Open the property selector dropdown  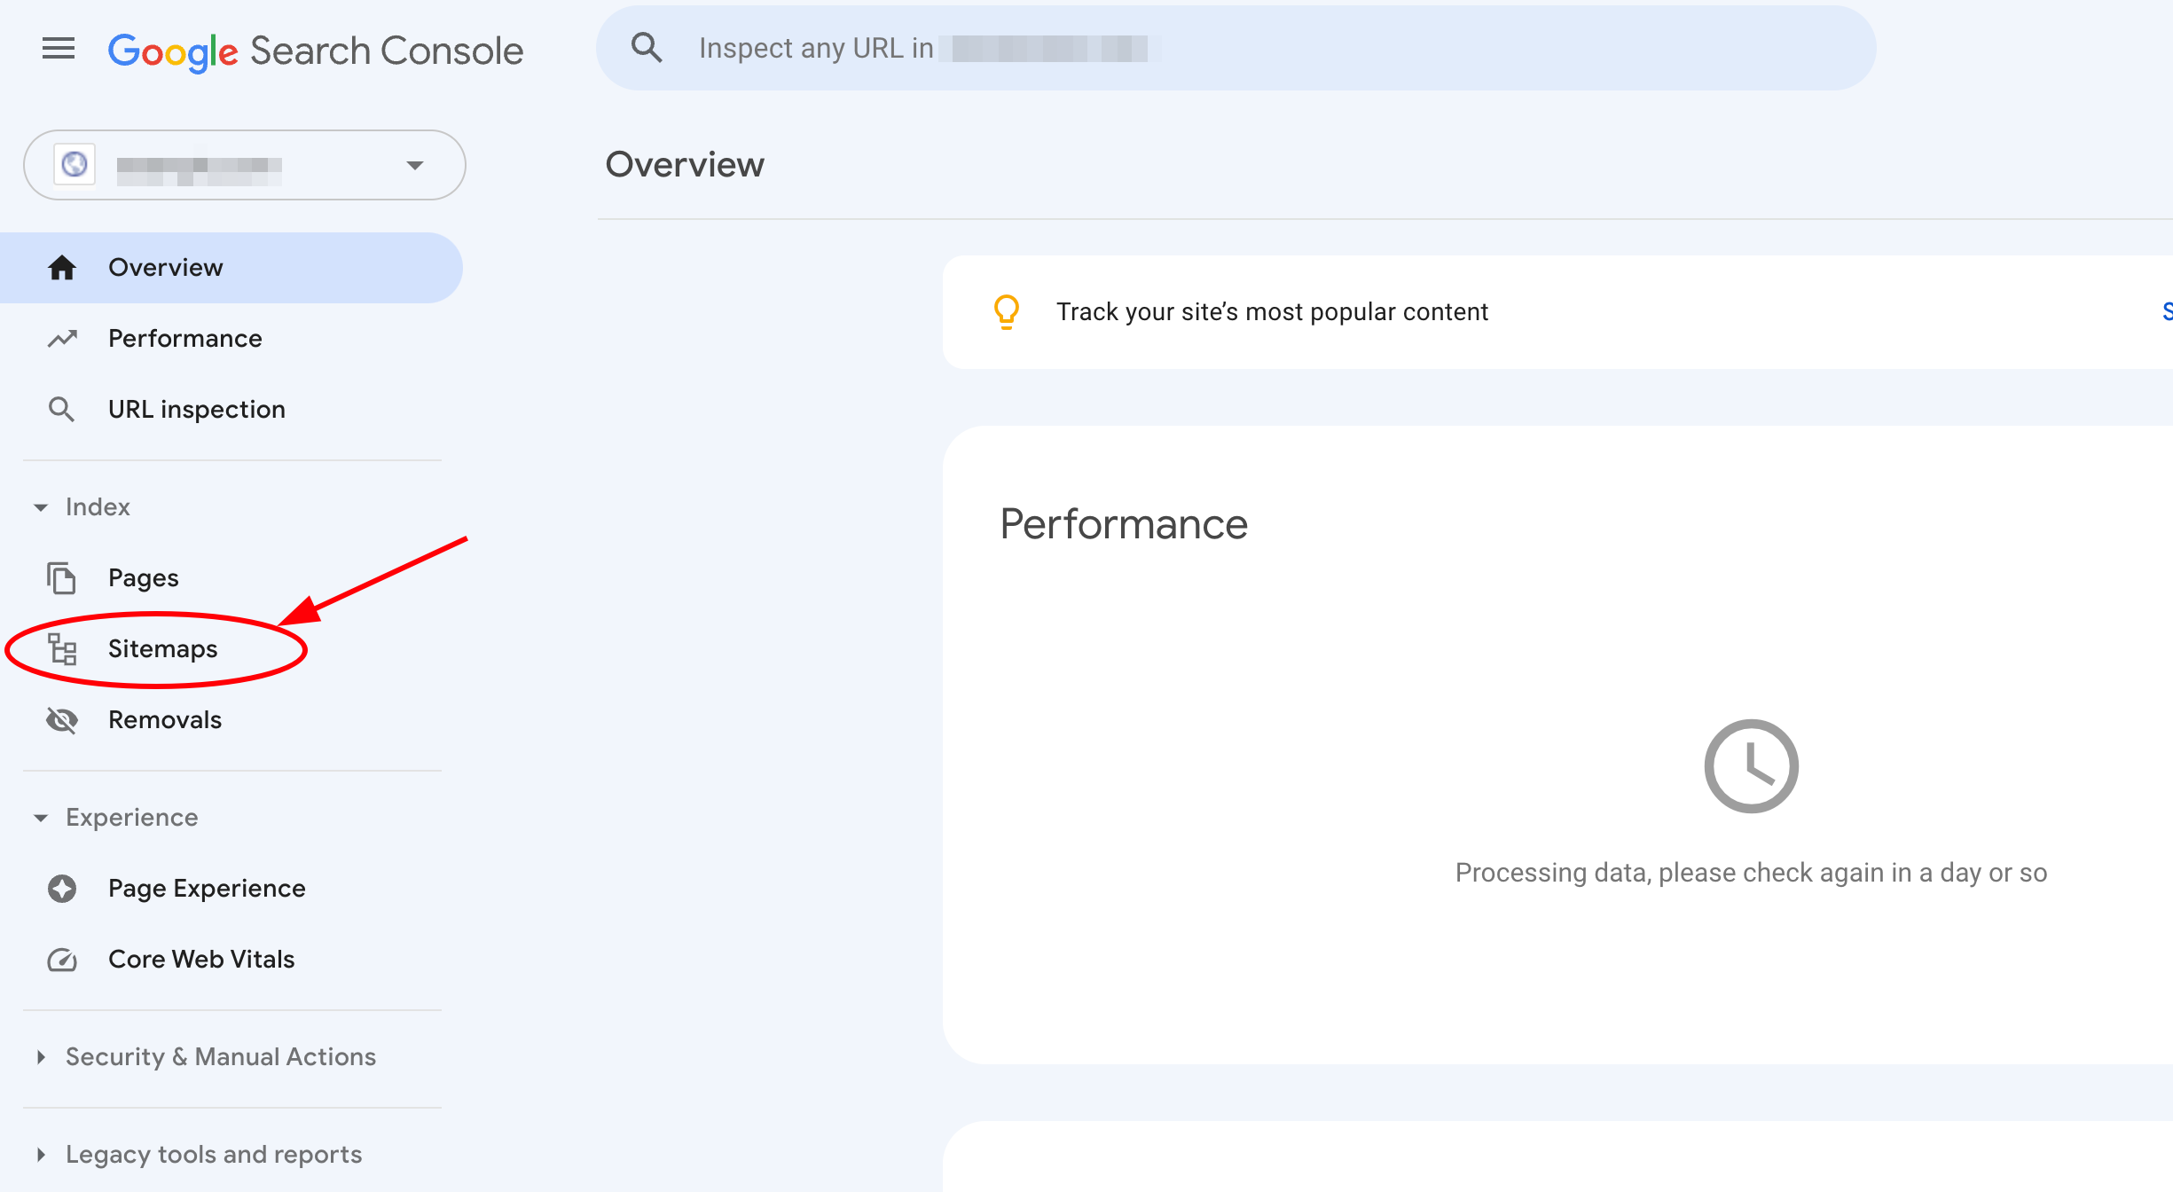[x=413, y=165]
